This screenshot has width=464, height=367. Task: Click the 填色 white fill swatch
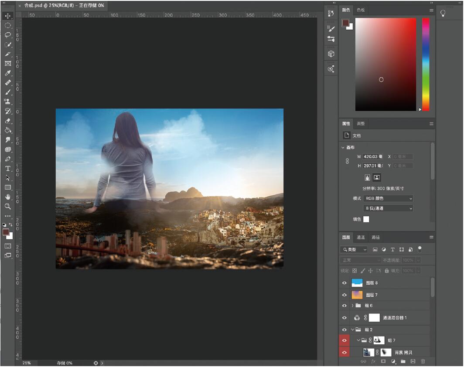(x=366, y=219)
